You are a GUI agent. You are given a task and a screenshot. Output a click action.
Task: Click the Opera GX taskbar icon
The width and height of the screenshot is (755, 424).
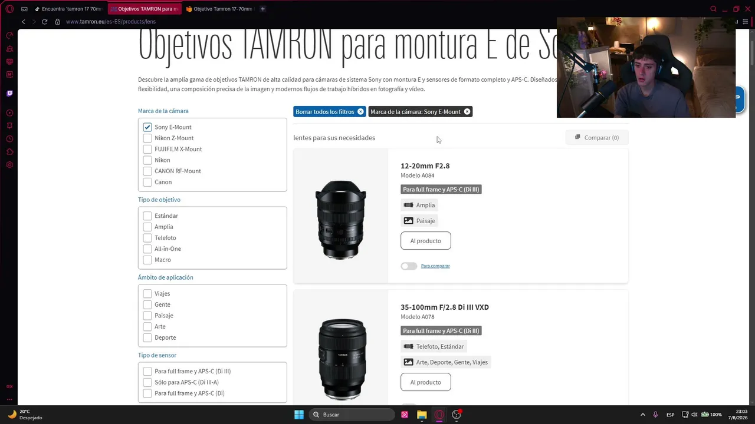pos(439,415)
